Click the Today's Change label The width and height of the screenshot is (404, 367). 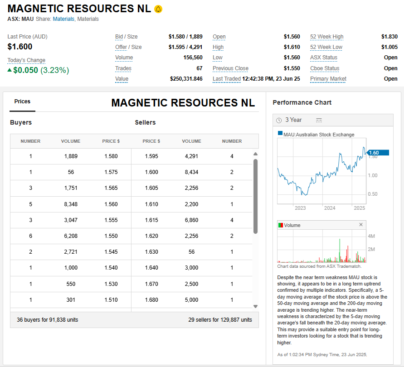coord(26,60)
